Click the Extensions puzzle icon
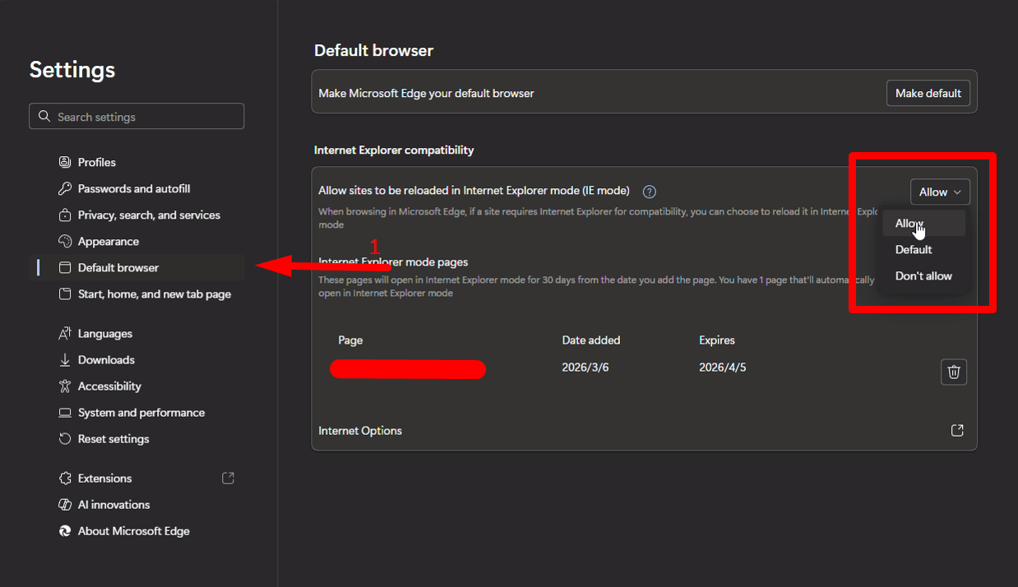 click(x=65, y=478)
